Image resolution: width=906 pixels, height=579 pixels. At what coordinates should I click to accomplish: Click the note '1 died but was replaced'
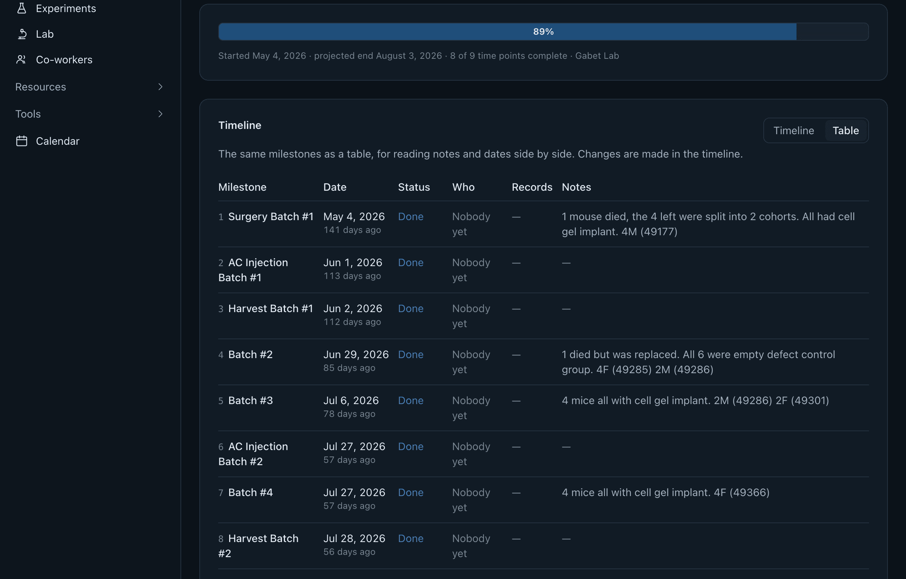698,362
